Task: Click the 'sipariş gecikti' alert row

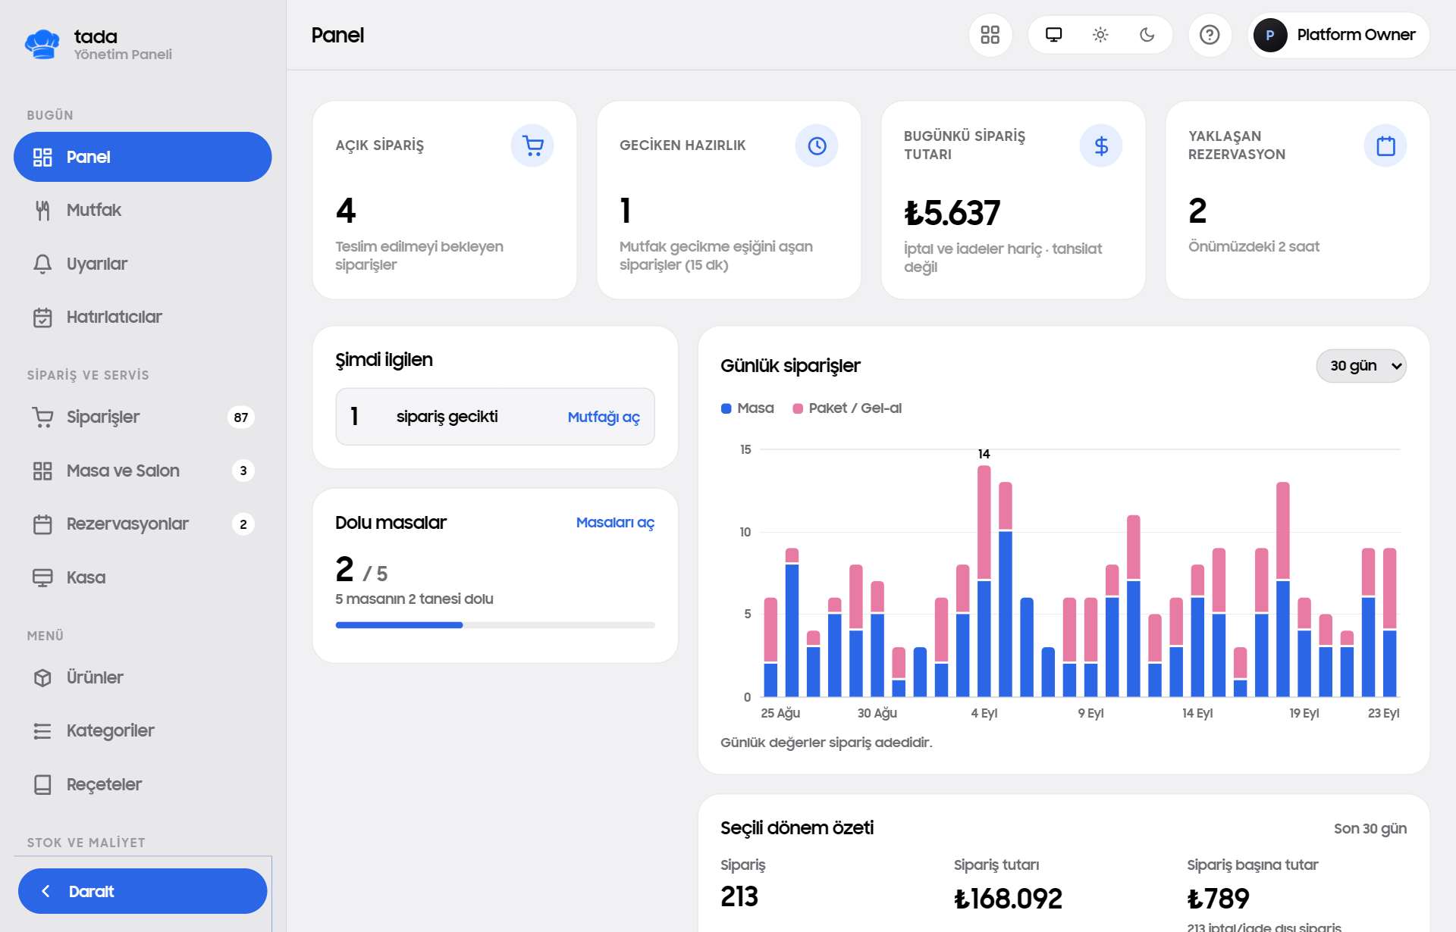Action: tap(495, 417)
